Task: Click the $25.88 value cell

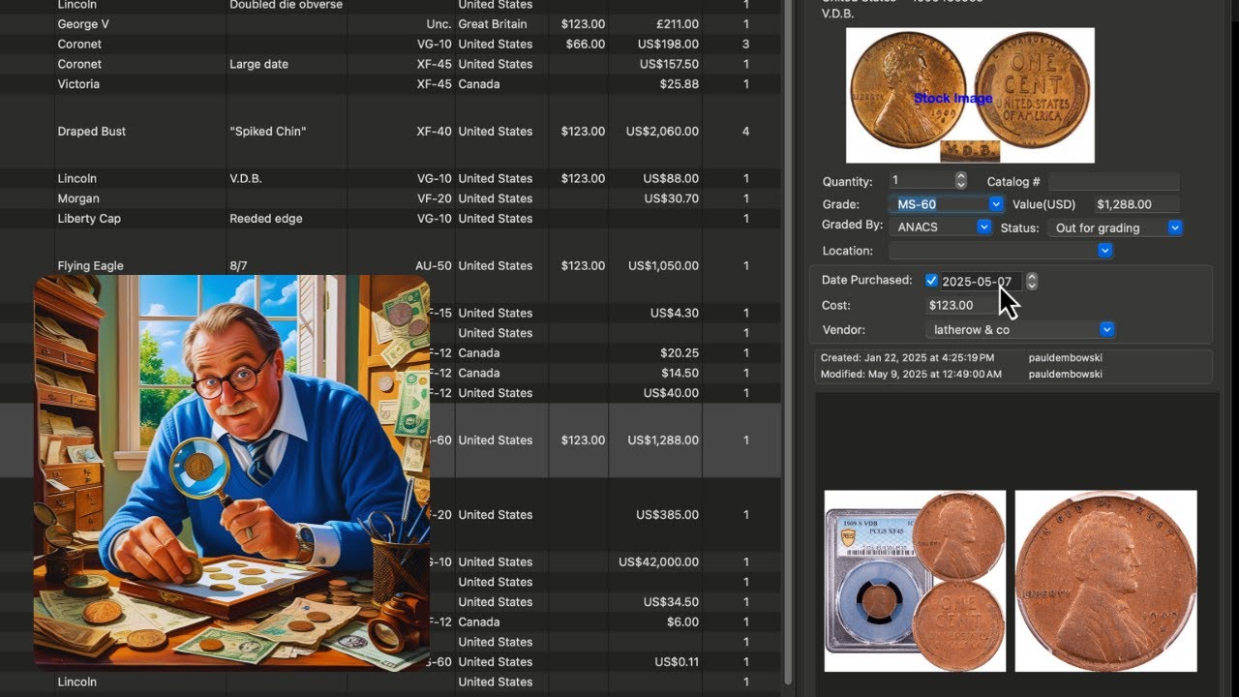Action: coord(679,84)
